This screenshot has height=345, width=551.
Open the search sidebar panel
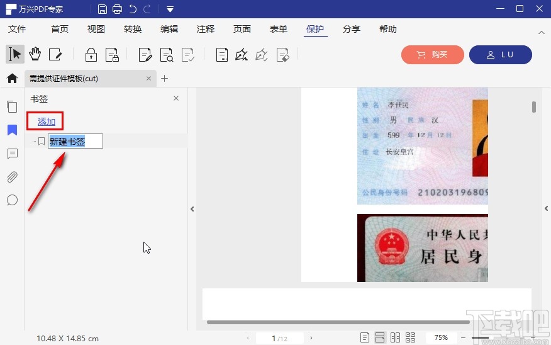(12, 200)
